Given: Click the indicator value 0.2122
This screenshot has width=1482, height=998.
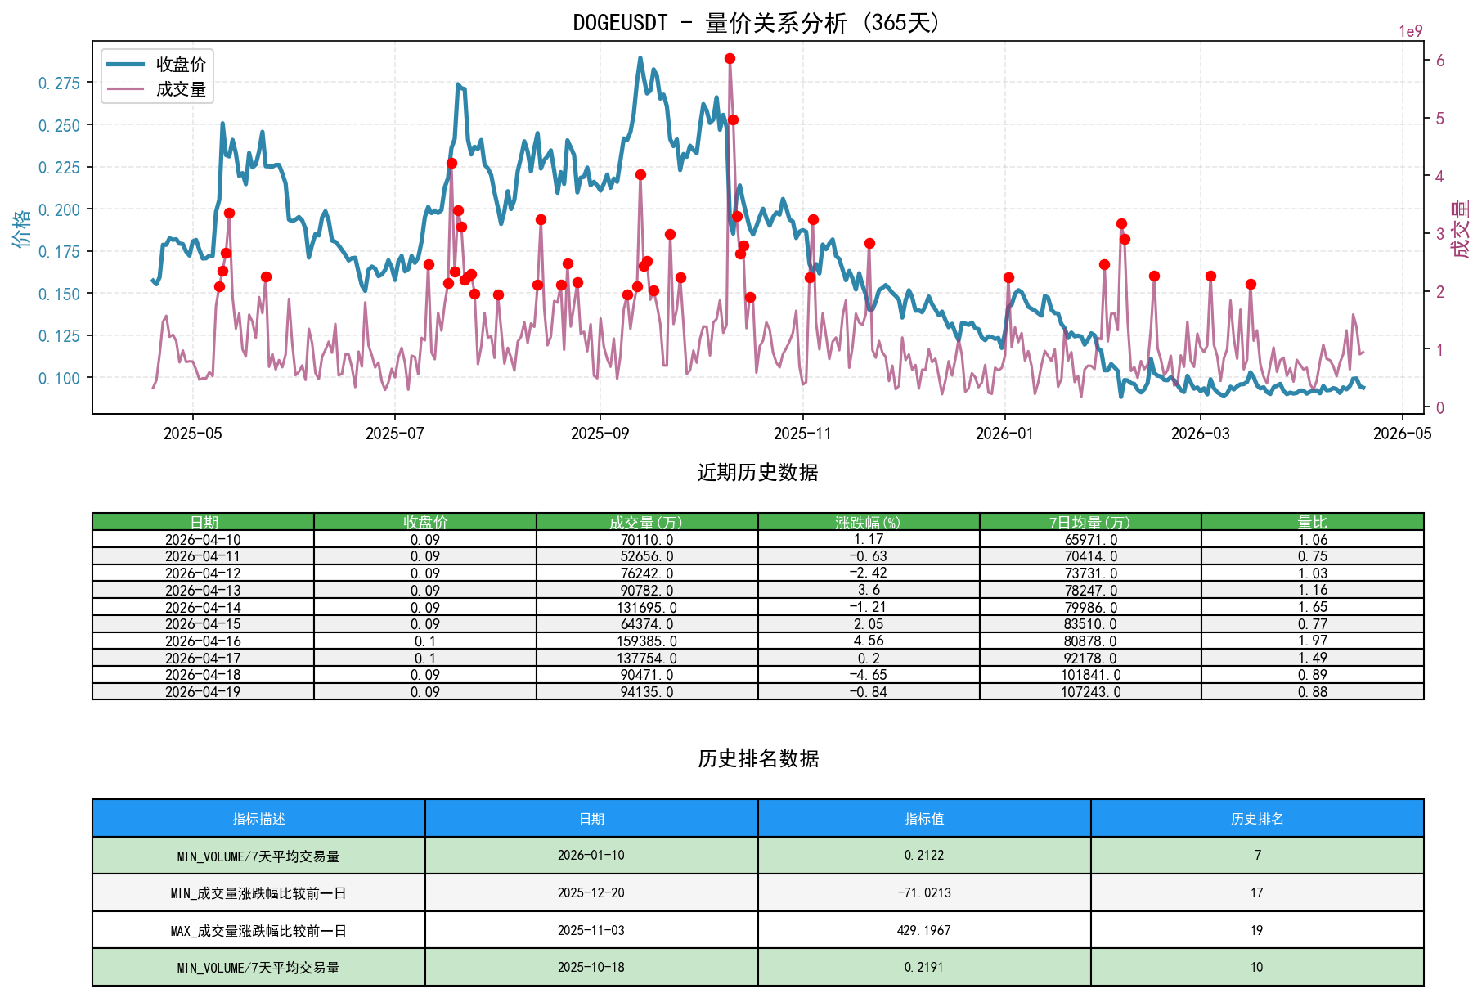Looking at the screenshot, I should click(x=924, y=856).
